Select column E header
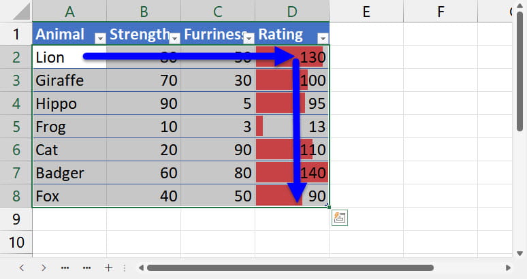Viewport: 527px width, 279px height. click(x=366, y=12)
